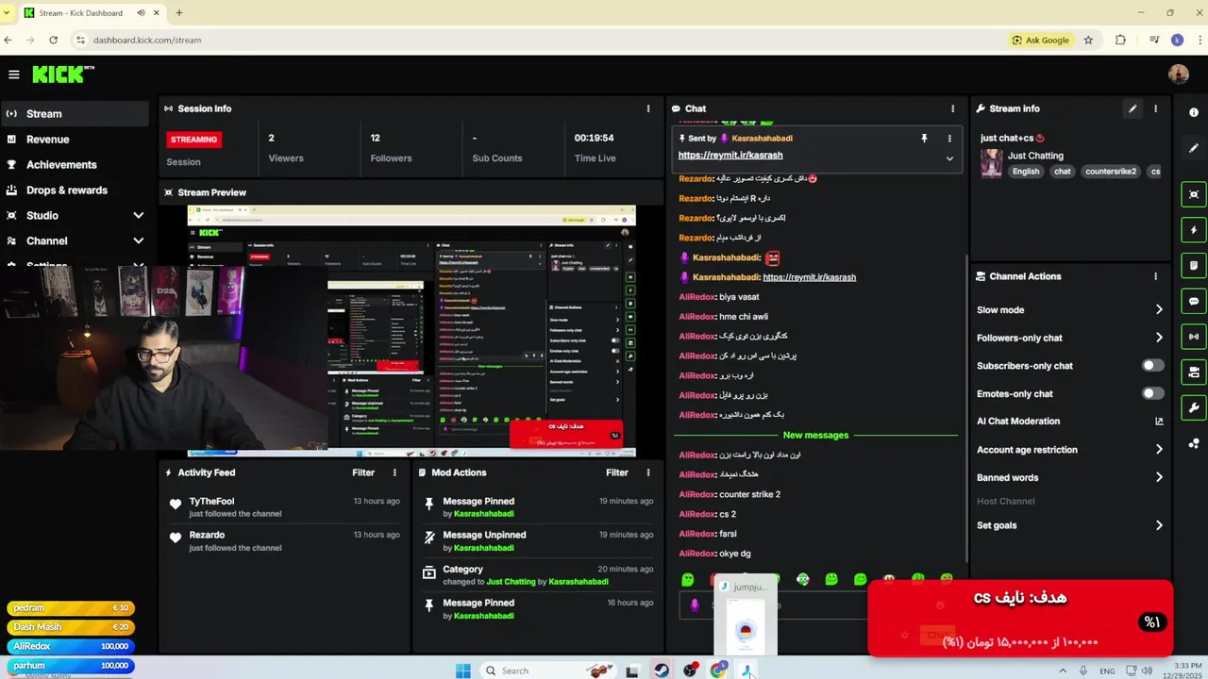The image size is (1208, 679).
Task: Open pinned message three-dot menu
Action: 949,139
